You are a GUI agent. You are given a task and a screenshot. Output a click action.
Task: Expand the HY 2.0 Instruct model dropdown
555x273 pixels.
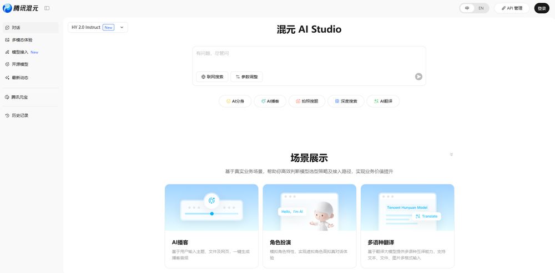[x=98, y=27]
